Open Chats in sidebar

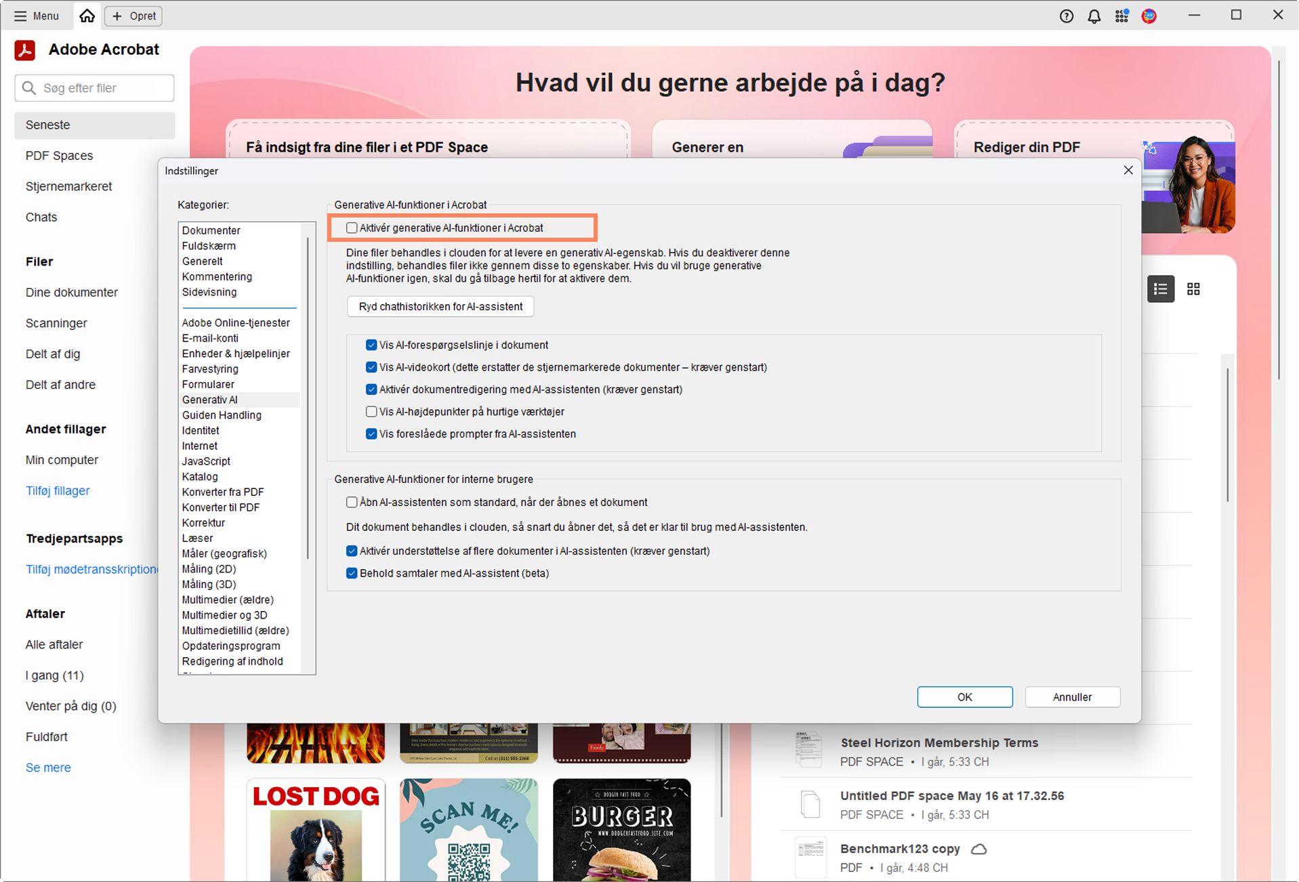coord(41,217)
